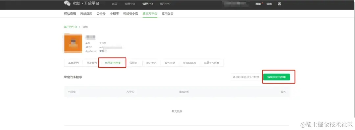Open the 代开发小程序 tab
The width and height of the screenshot is (355, 130).
(x=112, y=63)
